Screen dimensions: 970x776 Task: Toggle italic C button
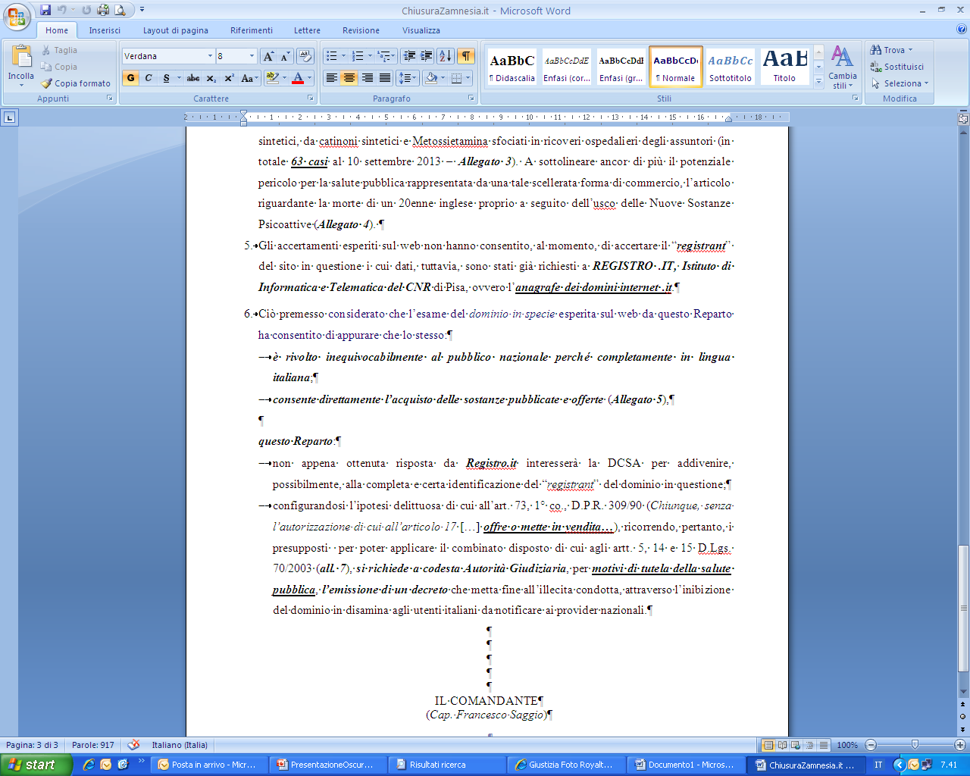click(x=149, y=78)
